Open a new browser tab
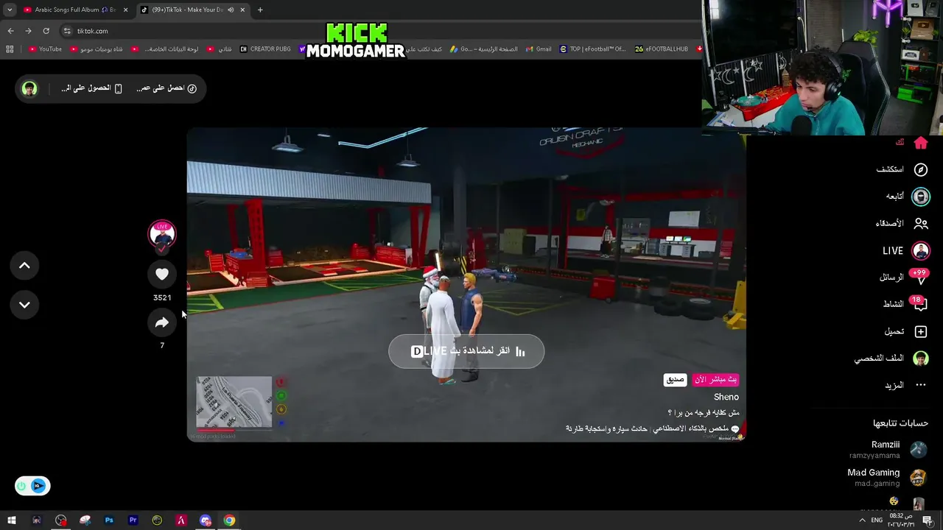 pos(260,10)
